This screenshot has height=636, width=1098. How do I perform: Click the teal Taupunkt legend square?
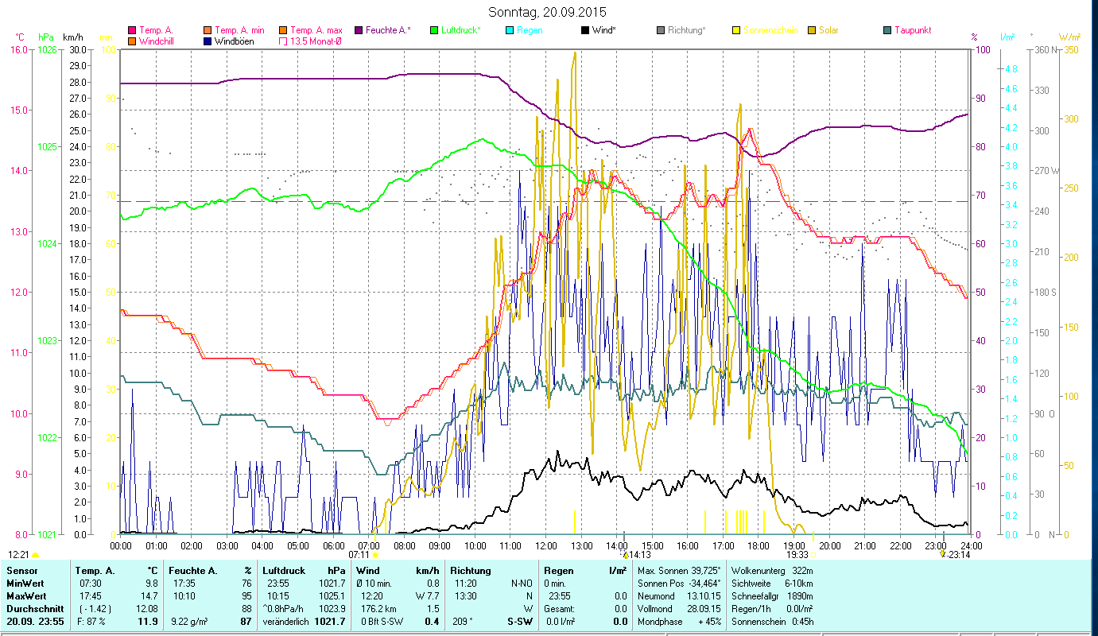(887, 30)
